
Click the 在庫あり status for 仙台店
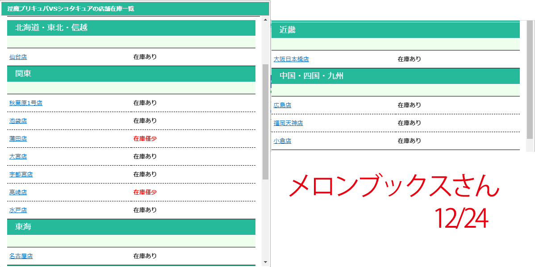click(145, 57)
